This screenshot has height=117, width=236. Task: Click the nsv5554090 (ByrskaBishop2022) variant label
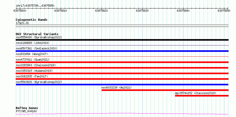coord(39,37)
